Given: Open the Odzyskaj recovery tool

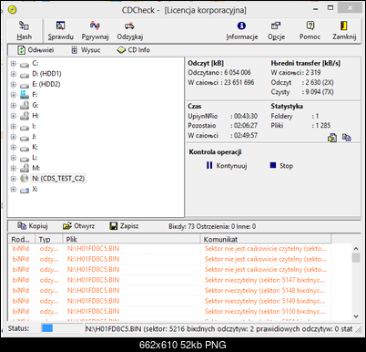Looking at the screenshot, I should [x=130, y=30].
